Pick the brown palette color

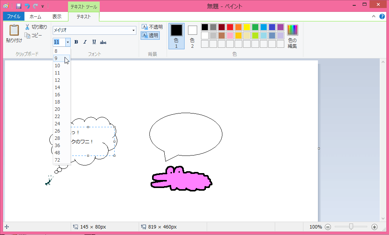[222, 35]
